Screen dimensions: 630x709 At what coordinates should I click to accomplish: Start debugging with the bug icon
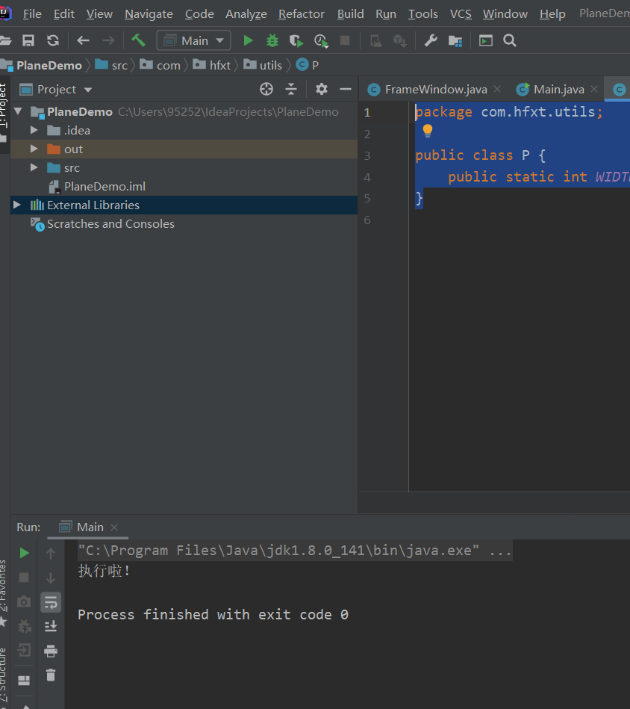coord(272,40)
